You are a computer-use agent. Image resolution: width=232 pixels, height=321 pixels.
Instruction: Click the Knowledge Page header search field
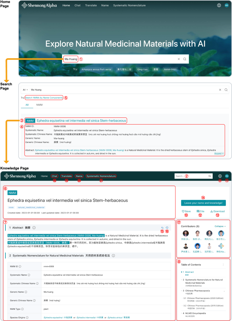(193, 176)
